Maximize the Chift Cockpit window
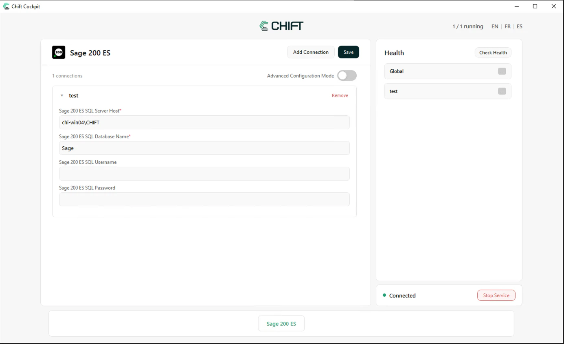This screenshot has height=344, width=564. tap(535, 6)
